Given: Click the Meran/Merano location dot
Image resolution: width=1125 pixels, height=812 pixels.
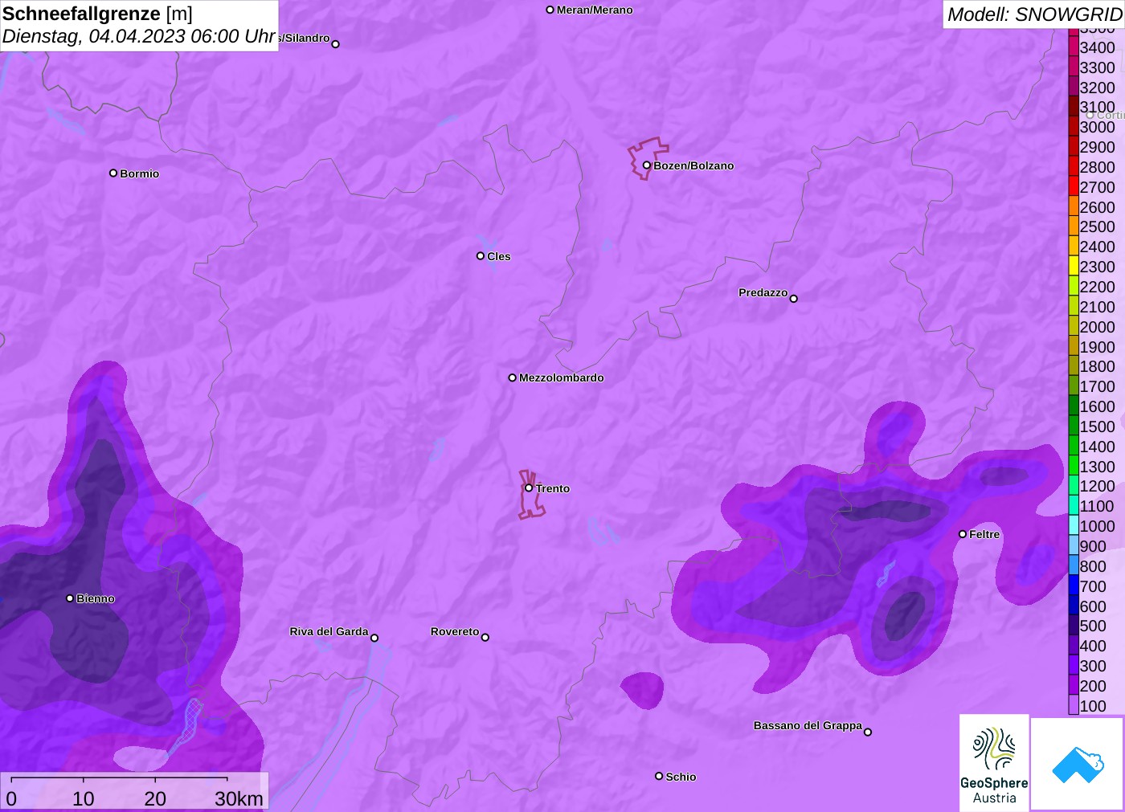Looking at the screenshot, I should coord(550,10).
